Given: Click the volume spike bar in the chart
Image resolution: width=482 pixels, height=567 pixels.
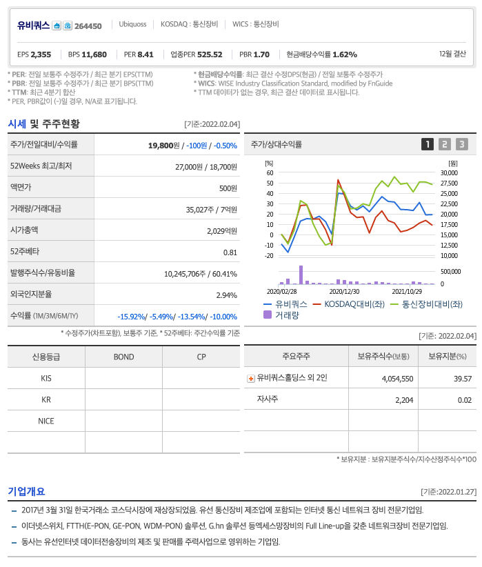Looking at the screenshot, I should (x=301, y=275).
